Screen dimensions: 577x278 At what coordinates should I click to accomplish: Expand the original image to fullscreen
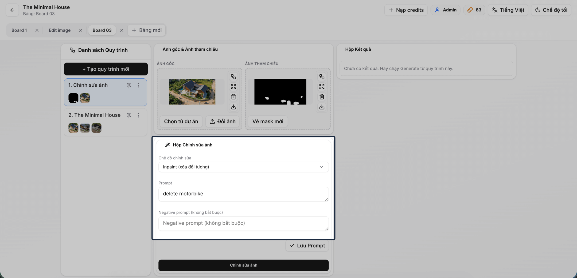click(x=233, y=87)
